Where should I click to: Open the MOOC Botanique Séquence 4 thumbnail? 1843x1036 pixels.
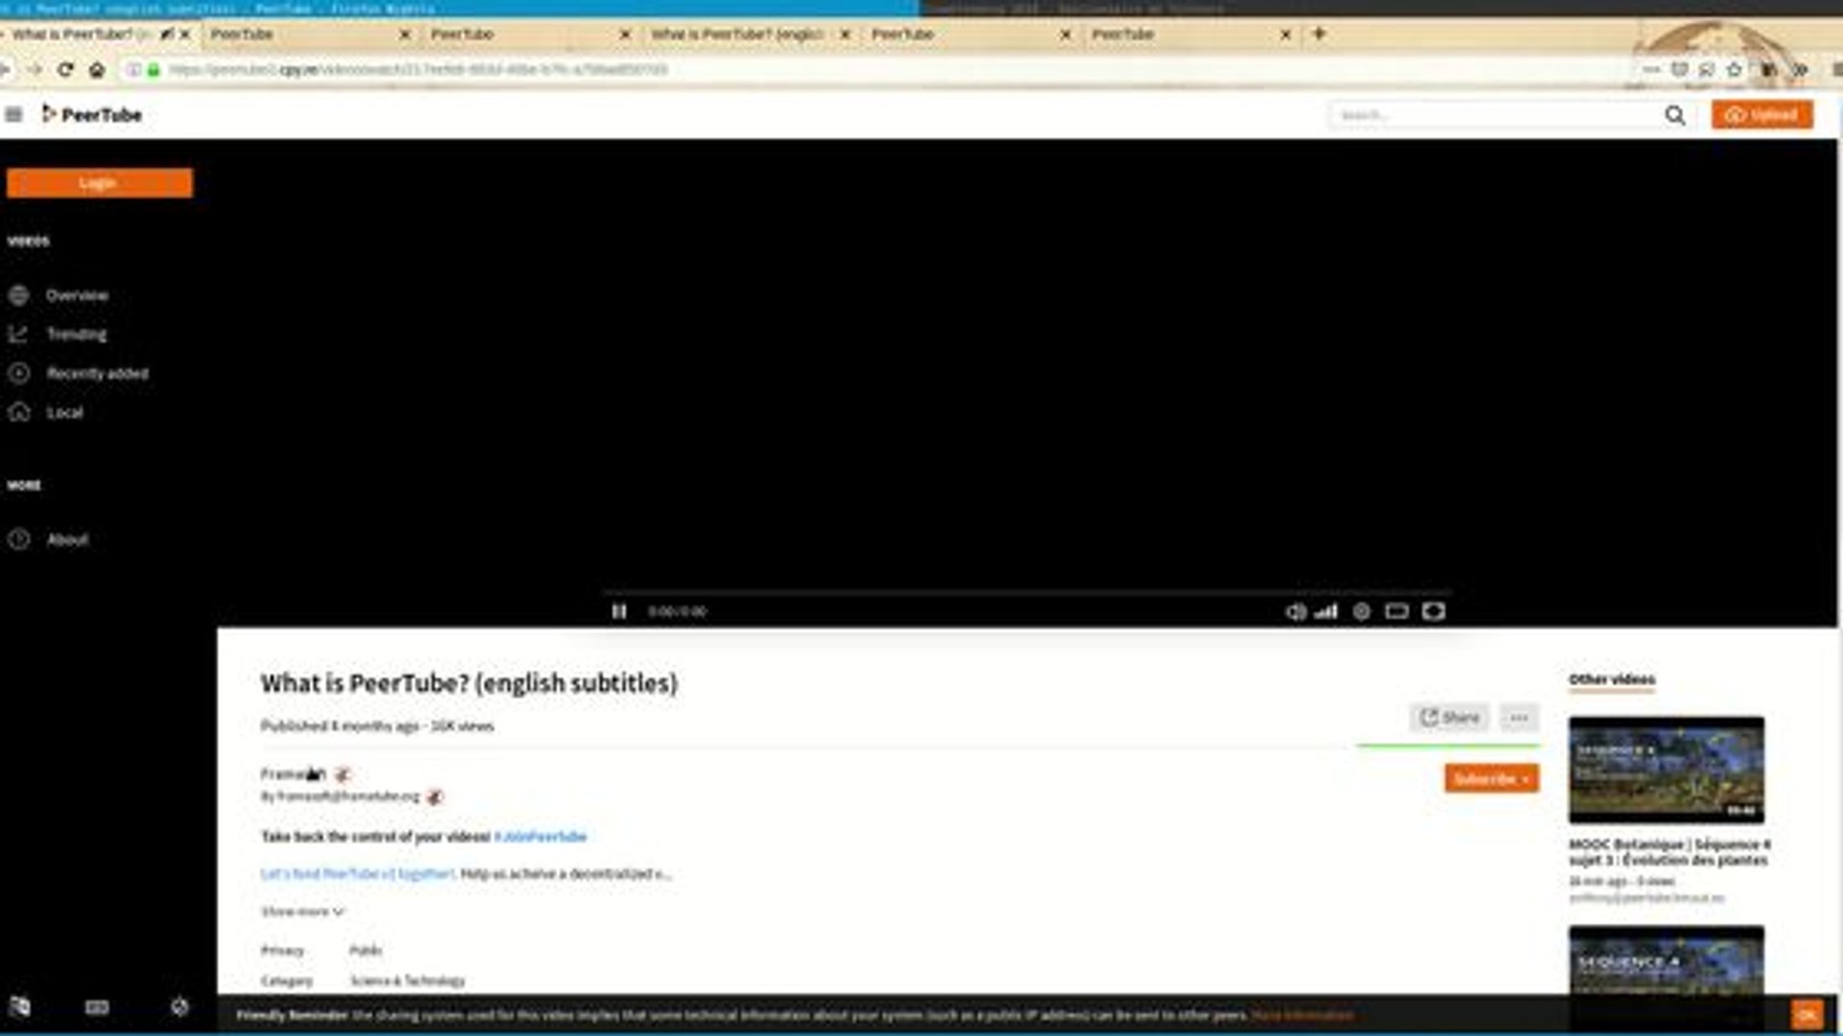1666,769
